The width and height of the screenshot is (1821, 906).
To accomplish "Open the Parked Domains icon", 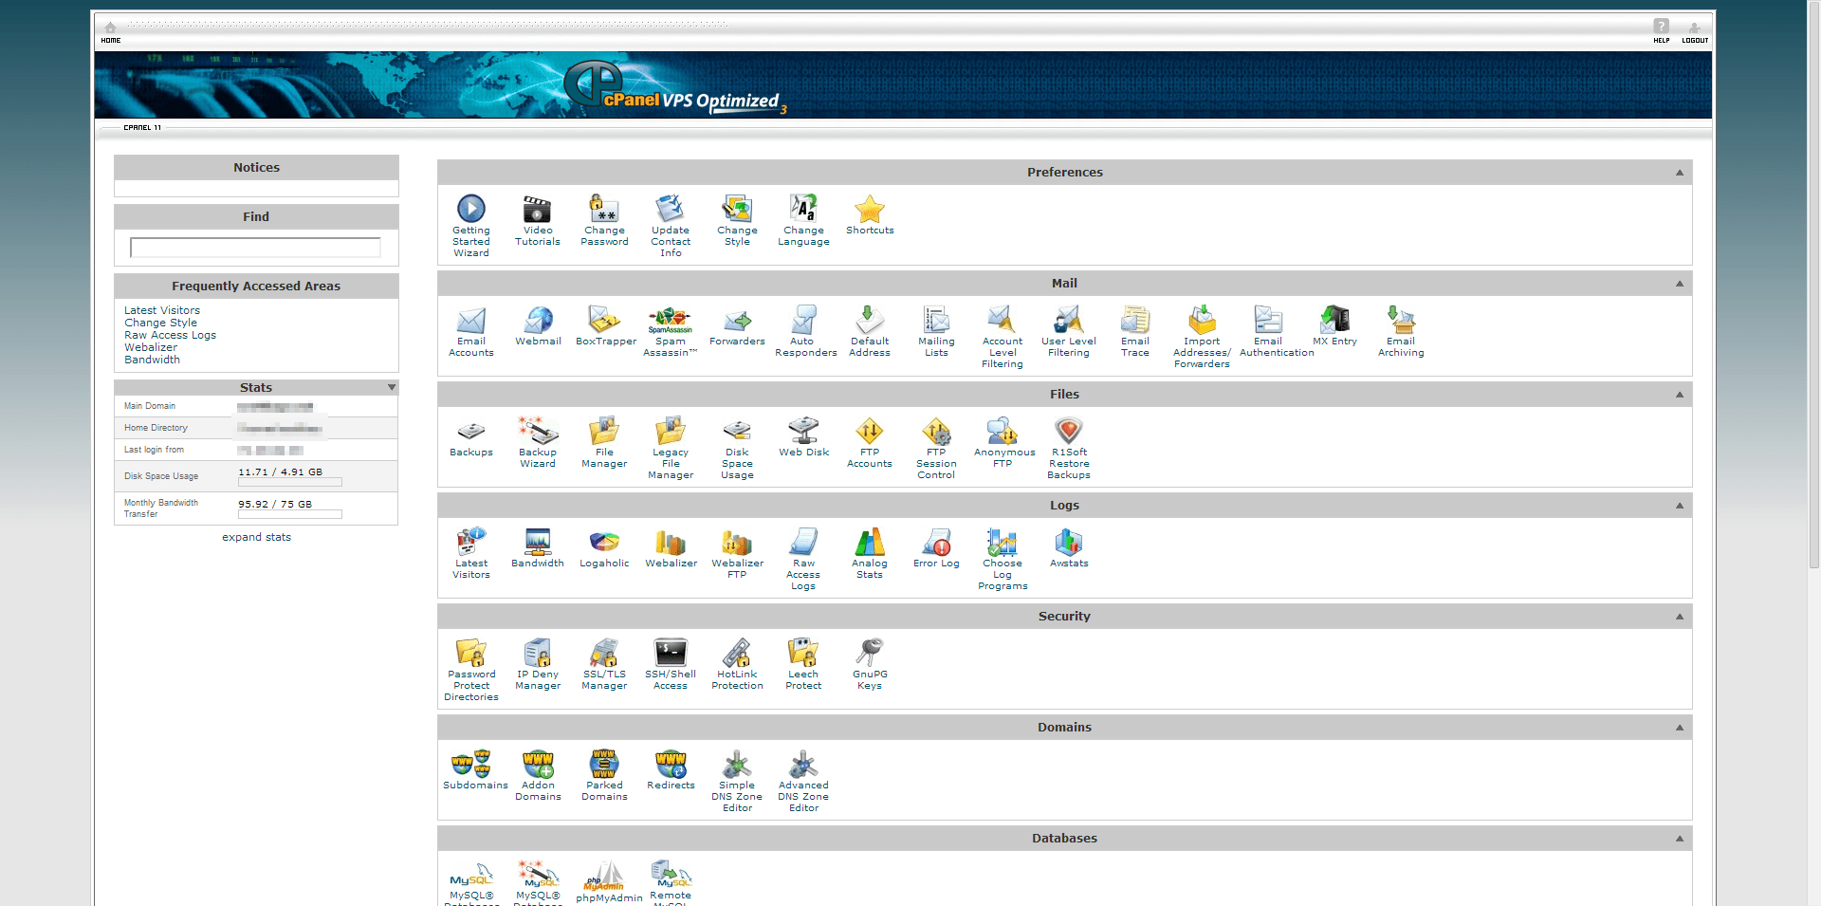I will coord(604,764).
